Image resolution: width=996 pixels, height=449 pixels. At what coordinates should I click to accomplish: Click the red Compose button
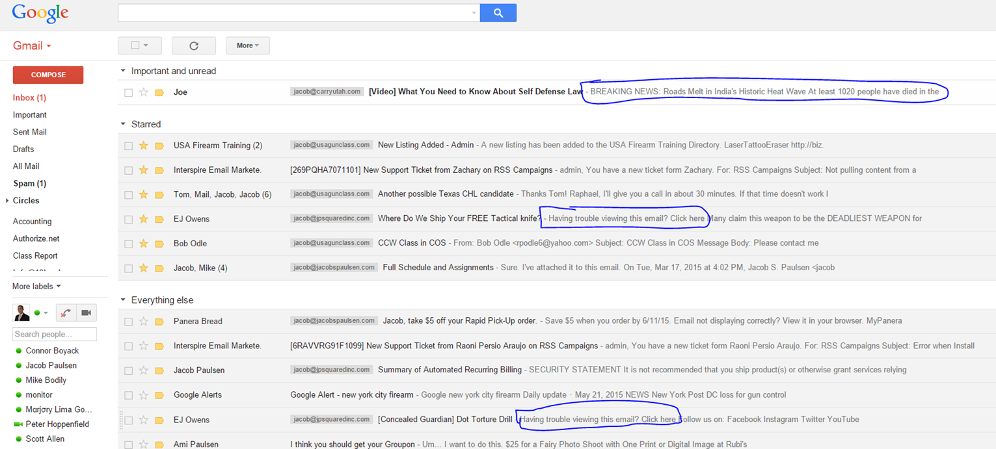pyautogui.click(x=48, y=75)
